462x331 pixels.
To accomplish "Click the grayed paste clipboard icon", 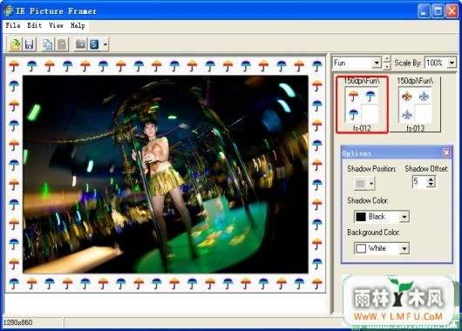I will [62, 44].
